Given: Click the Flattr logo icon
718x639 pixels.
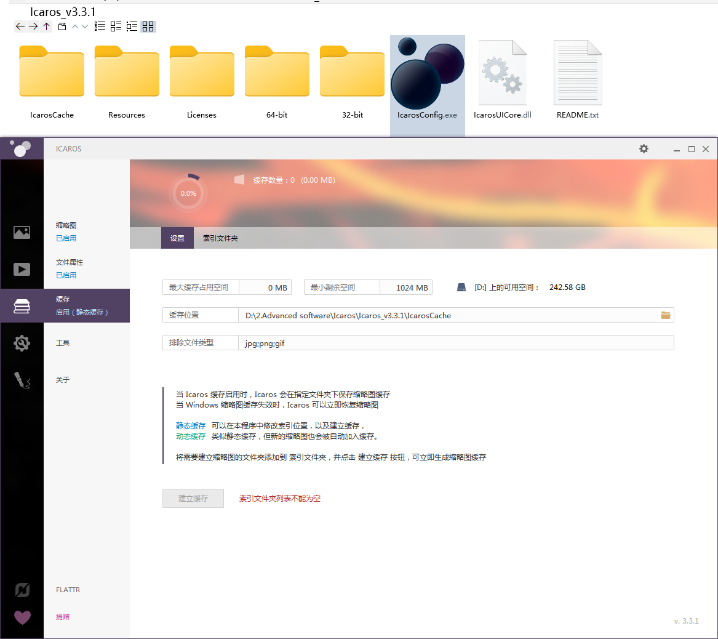Looking at the screenshot, I should 22,590.
